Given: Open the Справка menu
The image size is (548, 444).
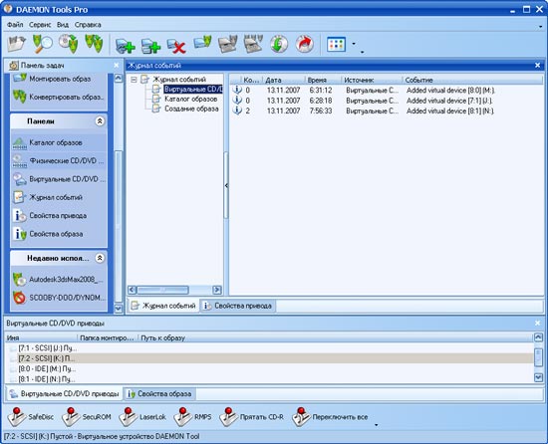Looking at the screenshot, I should tap(88, 25).
